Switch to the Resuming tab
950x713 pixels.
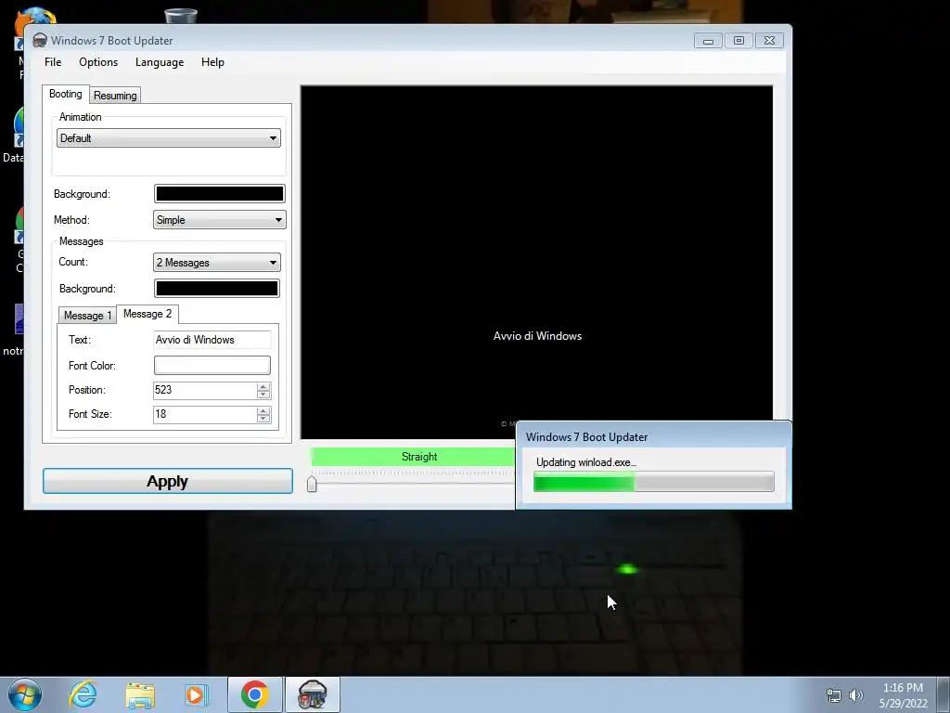tap(115, 96)
